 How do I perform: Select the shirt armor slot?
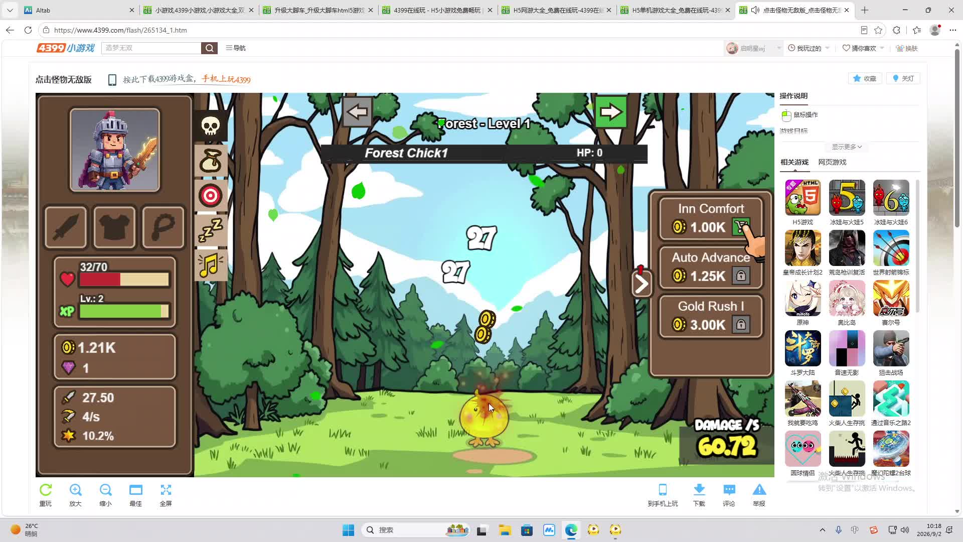114,227
